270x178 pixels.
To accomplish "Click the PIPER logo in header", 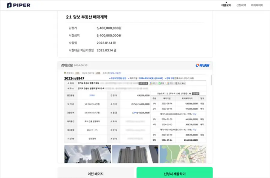I will [19, 5].
